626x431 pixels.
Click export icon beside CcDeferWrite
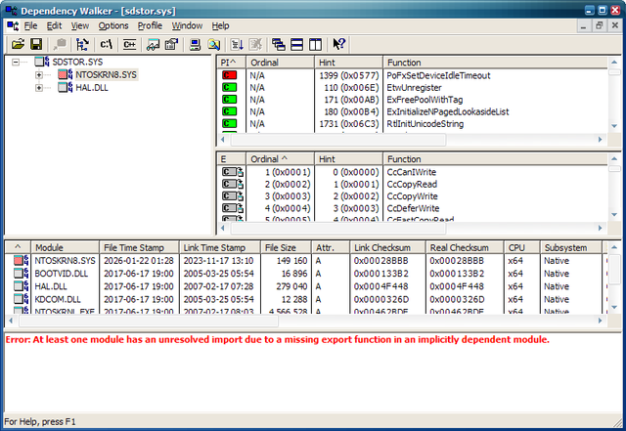(x=233, y=208)
